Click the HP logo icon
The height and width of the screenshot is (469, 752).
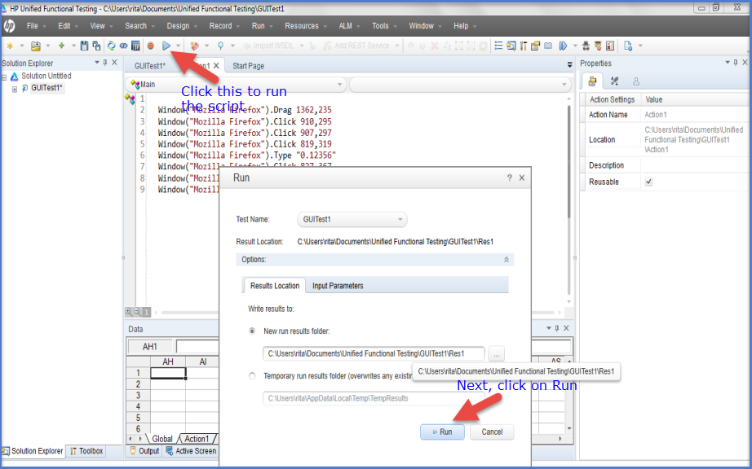tap(9, 26)
